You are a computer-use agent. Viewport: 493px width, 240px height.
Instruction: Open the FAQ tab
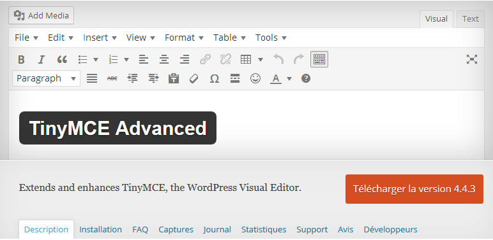140,230
